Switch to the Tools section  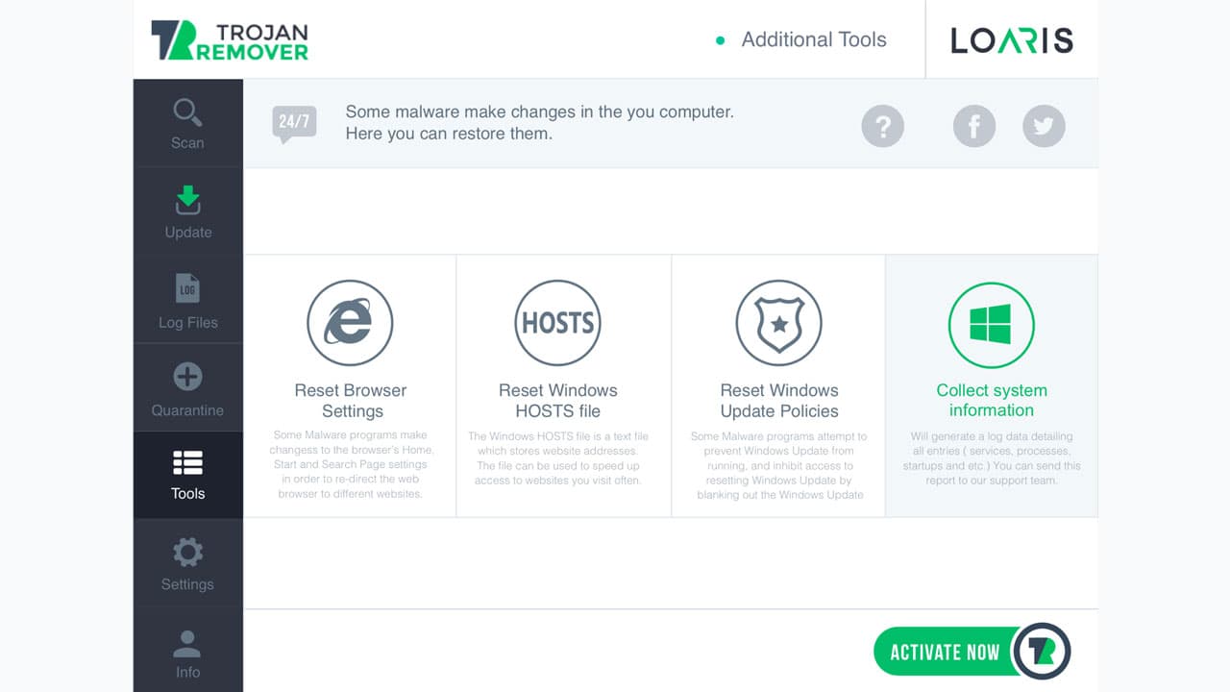187,475
